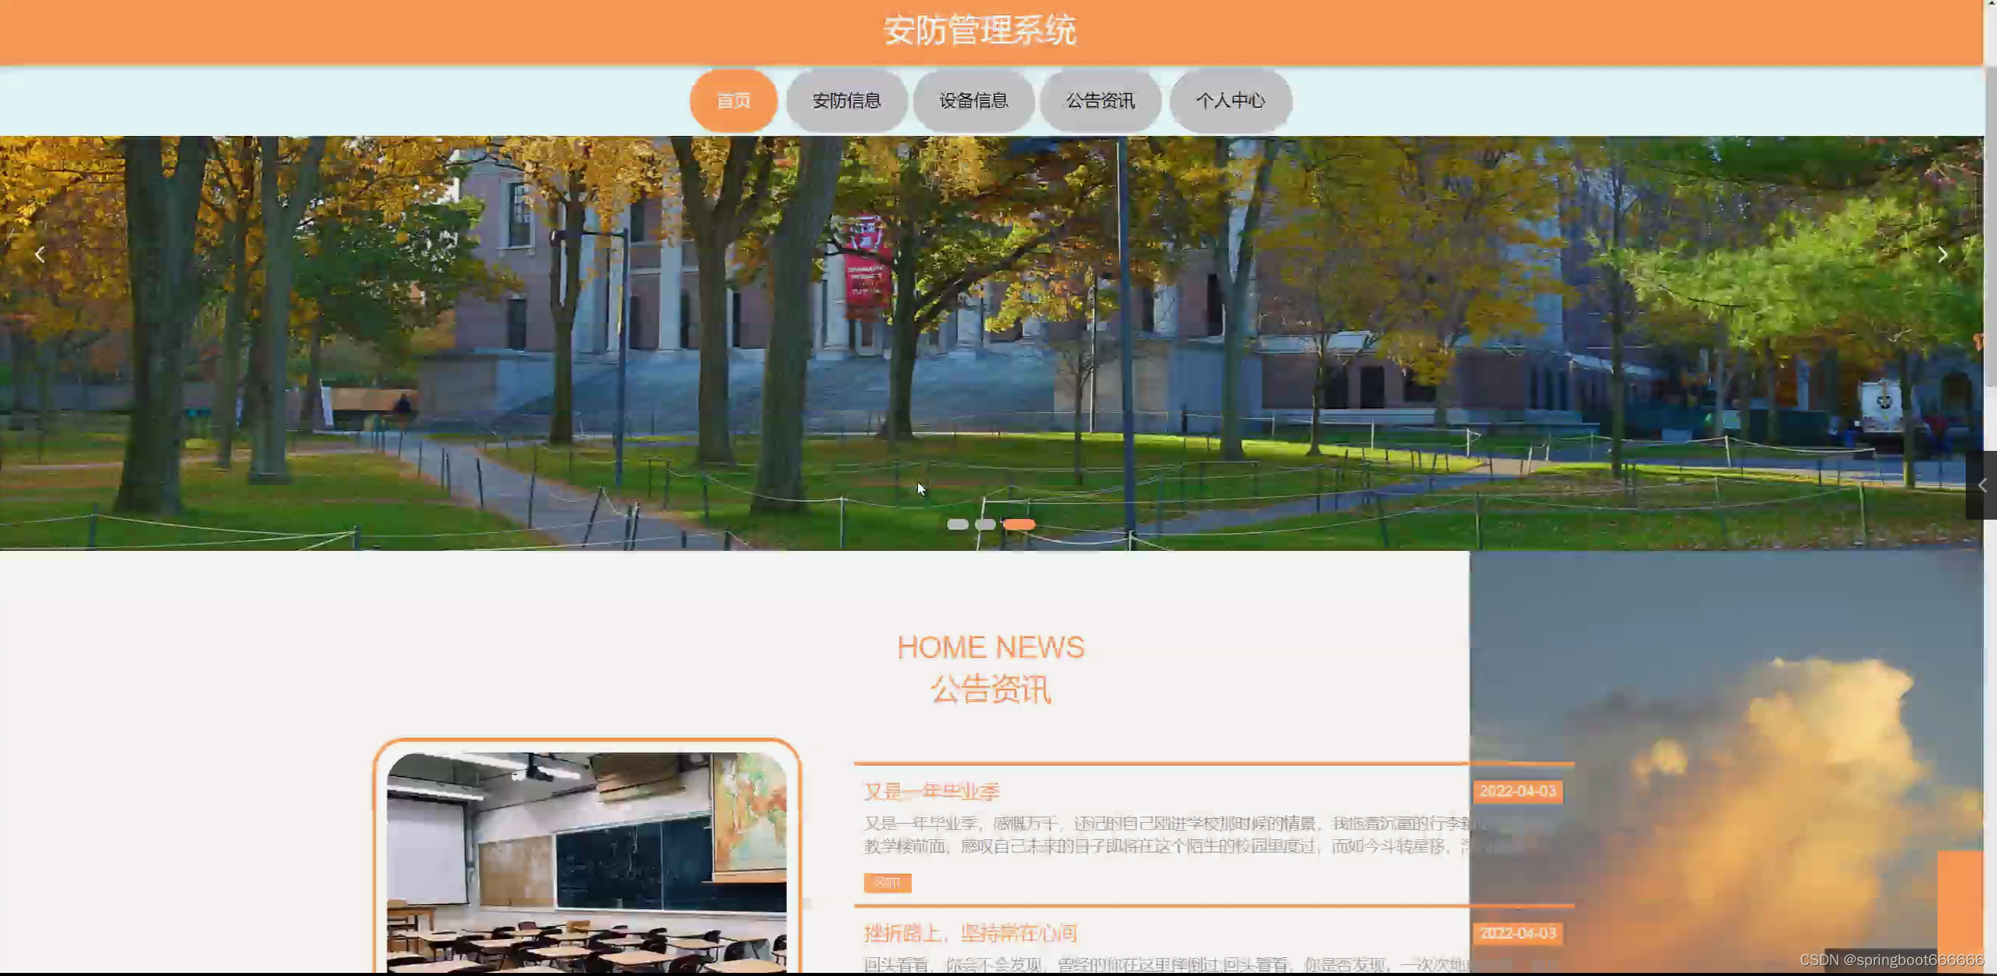Screen dimensions: 1997x976
Task: Open the 公告资讯 navigation item
Action: pos(1100,101)
